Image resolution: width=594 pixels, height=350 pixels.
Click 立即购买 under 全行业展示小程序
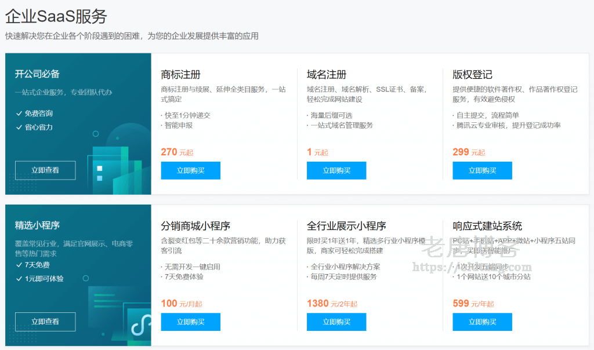(336, 322)
